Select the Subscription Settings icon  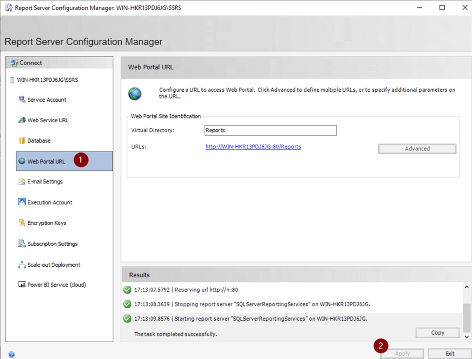pyautogui.click(x=22, y=244)
